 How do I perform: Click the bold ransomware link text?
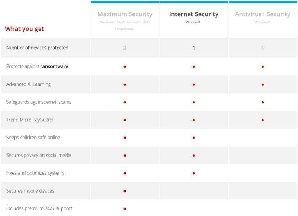[x=54, y=66]
